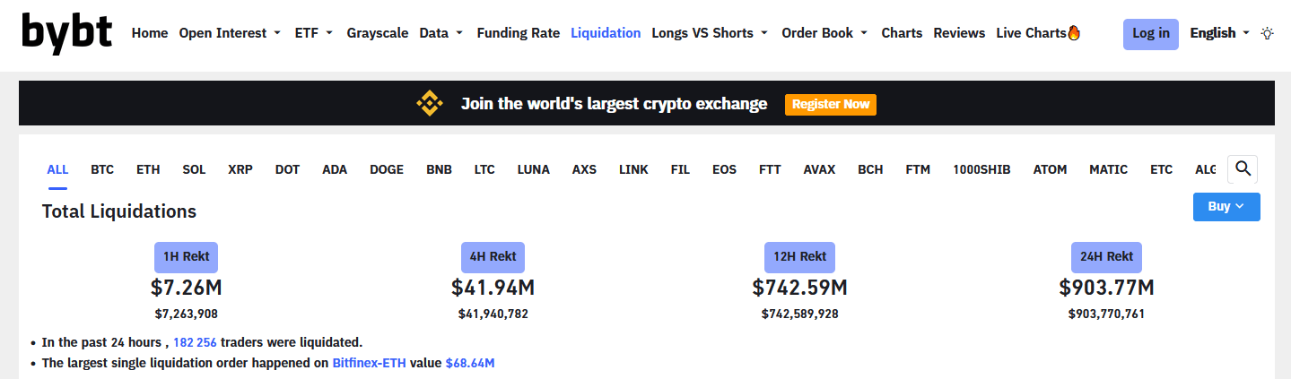Expand the Open Interest dropdown menu
1291x379 pixels.
(229, 33)
